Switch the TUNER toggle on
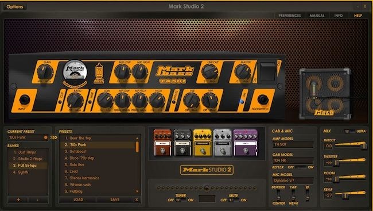Viewport: 373px width, 211px height. click(181, 200)
